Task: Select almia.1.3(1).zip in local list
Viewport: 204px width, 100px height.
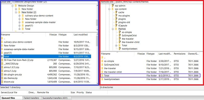Action: click(x=46, y=67)
